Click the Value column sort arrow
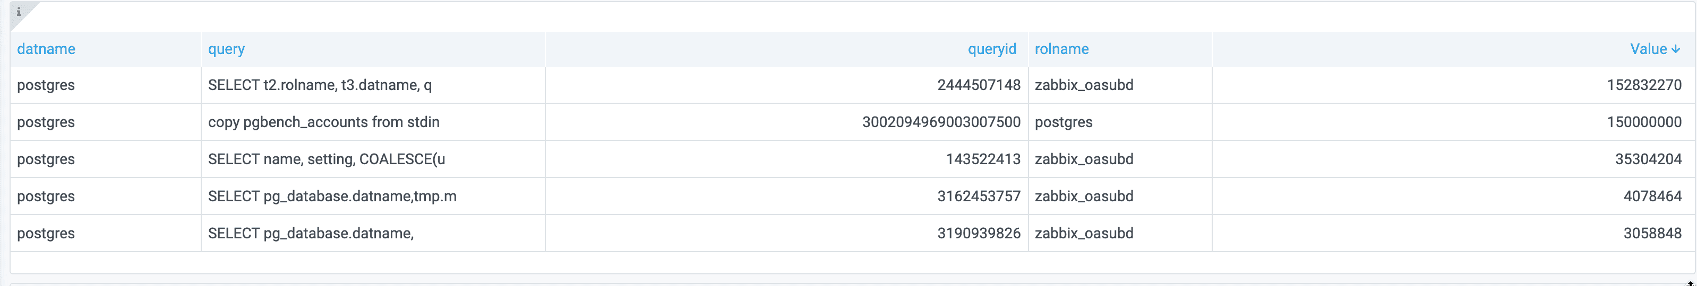The image size is (1697, 286). click(1676, 49)
